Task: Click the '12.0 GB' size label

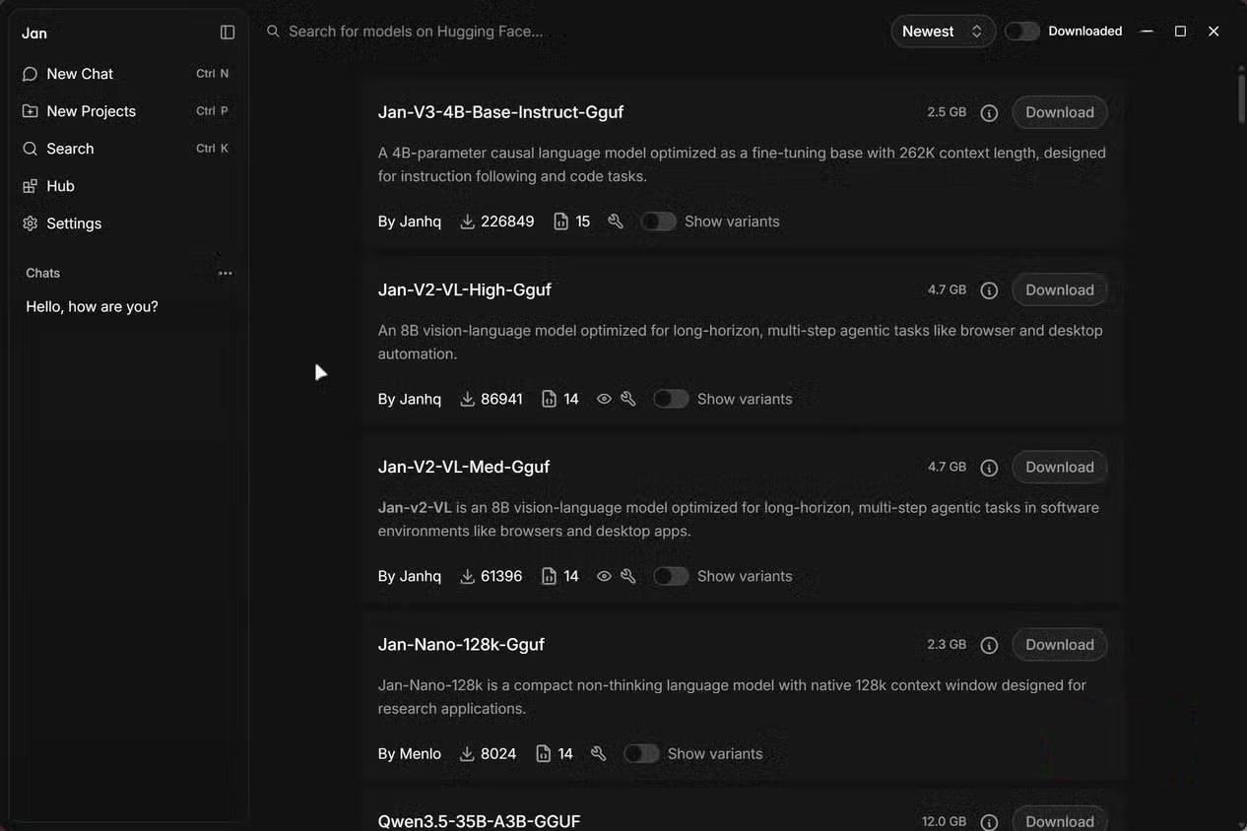Action: [x=944, y=821]
